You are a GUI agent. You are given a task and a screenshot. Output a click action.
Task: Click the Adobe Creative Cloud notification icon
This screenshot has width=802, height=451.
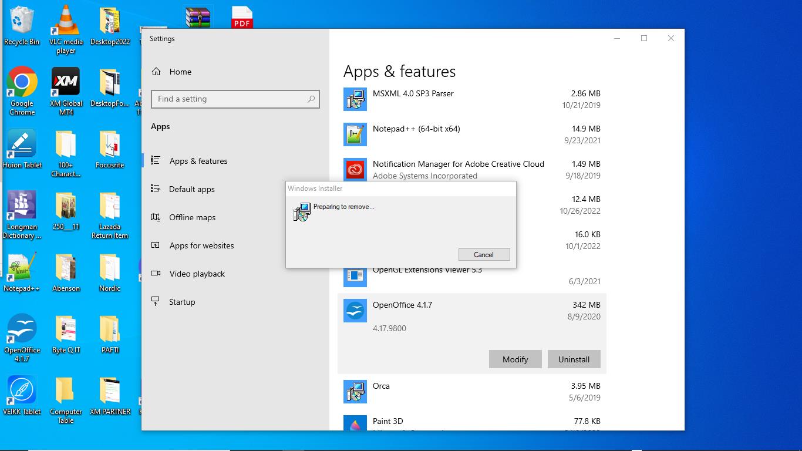pos(355,170)
